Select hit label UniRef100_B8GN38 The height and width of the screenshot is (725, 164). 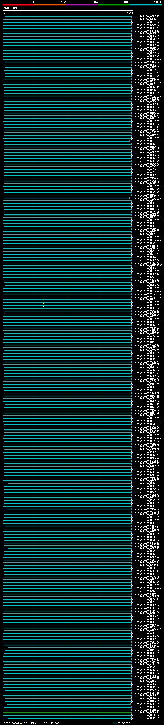point(147,647)
